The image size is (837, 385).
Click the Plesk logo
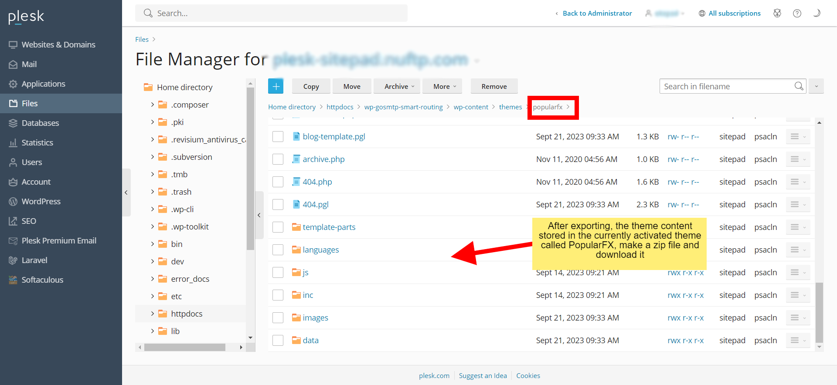click(x=26, y=17)
